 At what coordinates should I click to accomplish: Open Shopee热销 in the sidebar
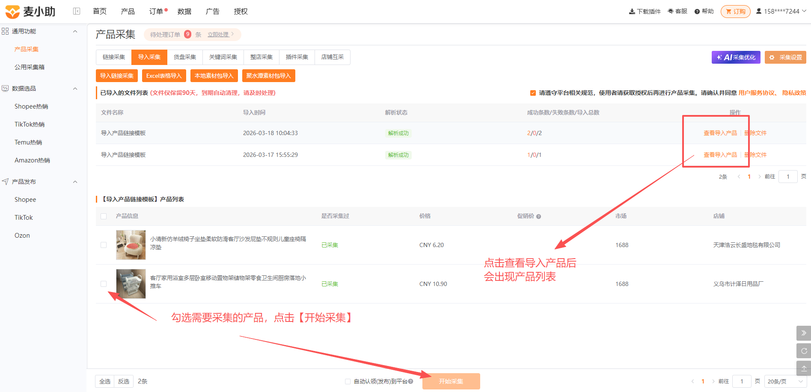tap(31, 106)
